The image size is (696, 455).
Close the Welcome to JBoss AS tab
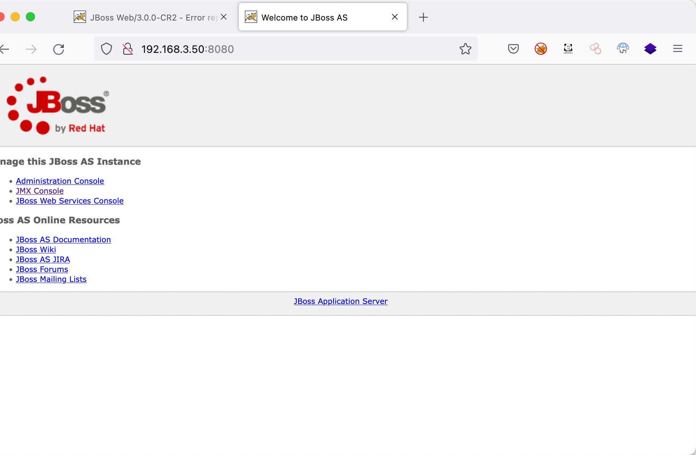click(x=395, y=17)
